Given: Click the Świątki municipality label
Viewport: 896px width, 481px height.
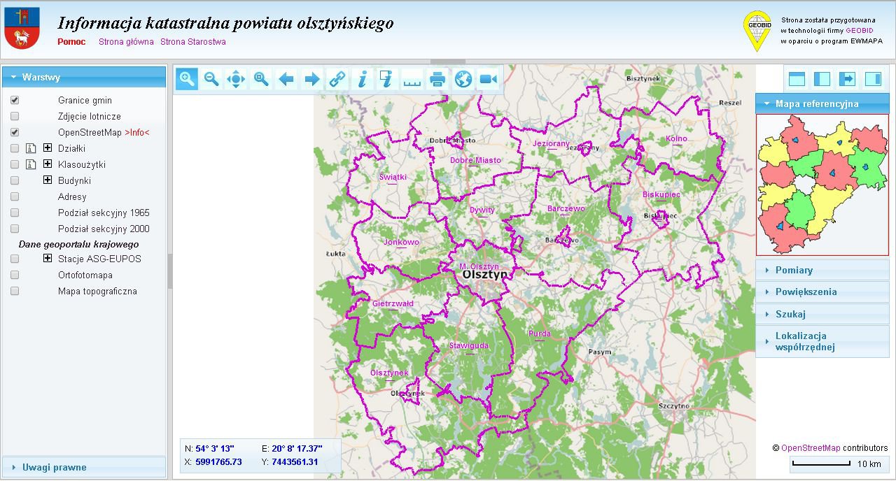Looking at the screenshot, I should 393,177.
